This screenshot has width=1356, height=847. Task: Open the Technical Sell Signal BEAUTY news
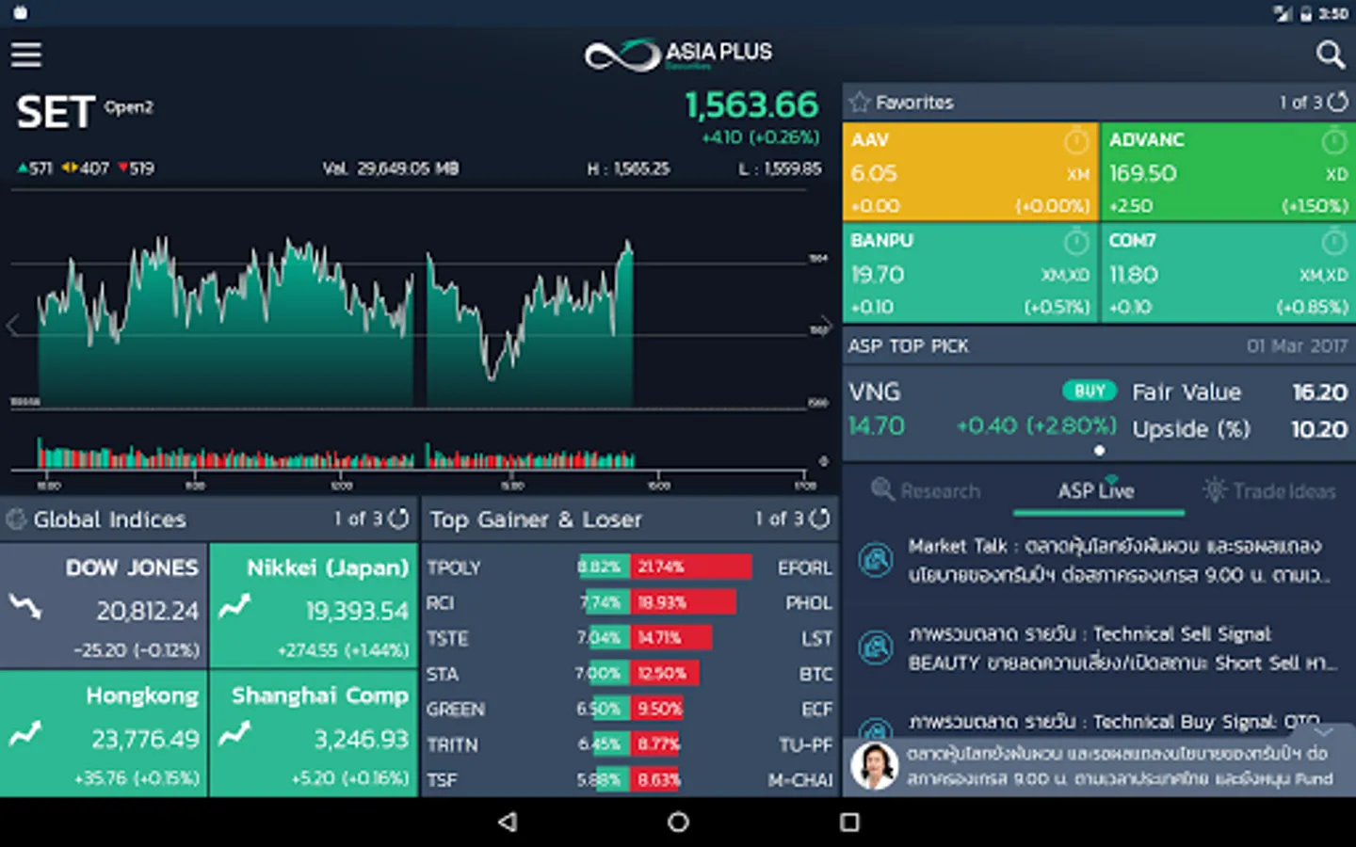[x=1099, y=648]
